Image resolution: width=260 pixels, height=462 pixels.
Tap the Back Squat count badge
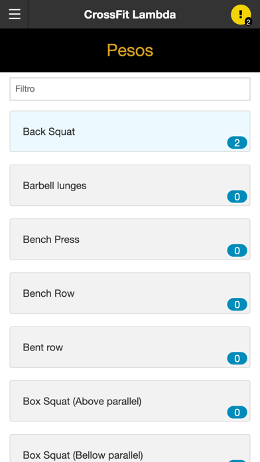coord(237,143)
